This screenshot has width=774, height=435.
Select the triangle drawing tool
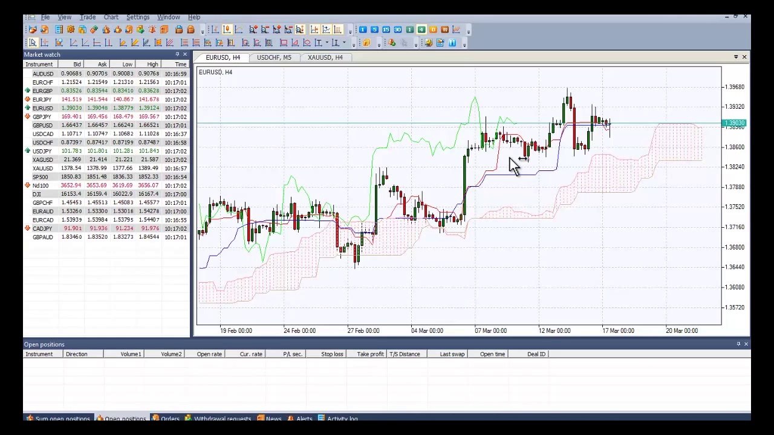point(295,43)
